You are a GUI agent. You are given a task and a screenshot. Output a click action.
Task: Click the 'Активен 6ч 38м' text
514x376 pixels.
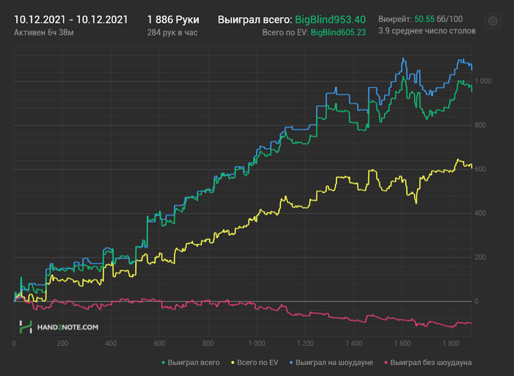tap(43, 32)
